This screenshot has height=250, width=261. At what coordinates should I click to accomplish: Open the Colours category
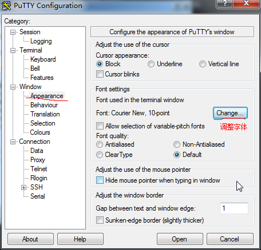[40, 132]
